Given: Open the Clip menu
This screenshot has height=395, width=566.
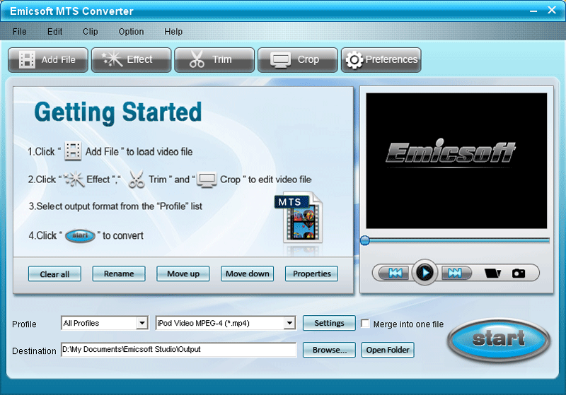Looking at the screenshot, I should coord(91,32).
